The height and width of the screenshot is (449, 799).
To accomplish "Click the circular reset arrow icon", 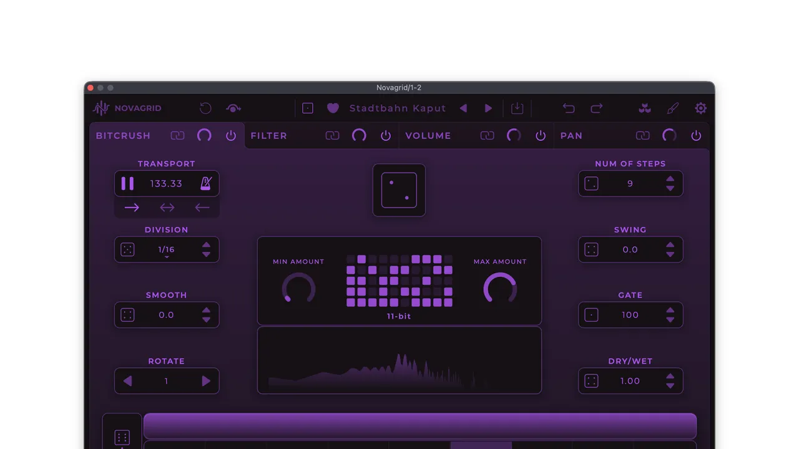I will click(205, 108).
